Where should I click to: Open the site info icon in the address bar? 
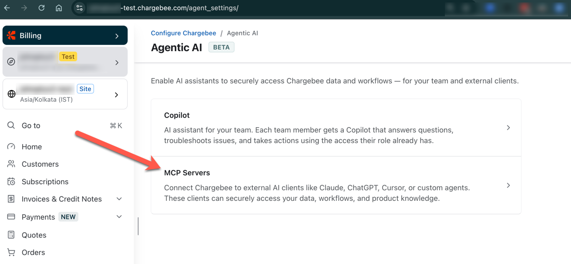[80, 8]
